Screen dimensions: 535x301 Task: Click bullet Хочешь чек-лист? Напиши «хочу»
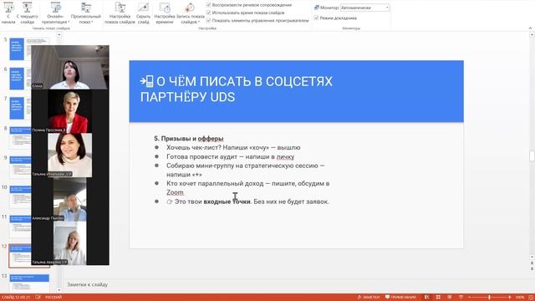233,147
